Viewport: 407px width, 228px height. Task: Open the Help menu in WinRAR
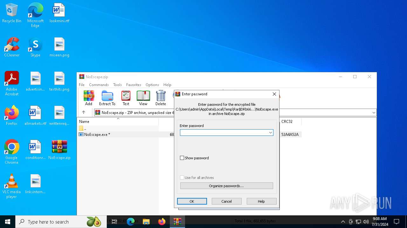pyautogui.click(x=167, y=85)
